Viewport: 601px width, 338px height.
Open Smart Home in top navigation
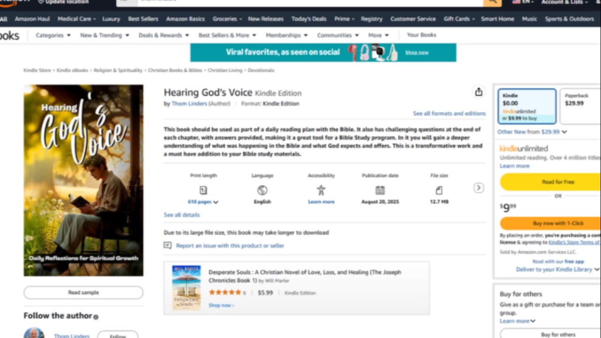497,19
